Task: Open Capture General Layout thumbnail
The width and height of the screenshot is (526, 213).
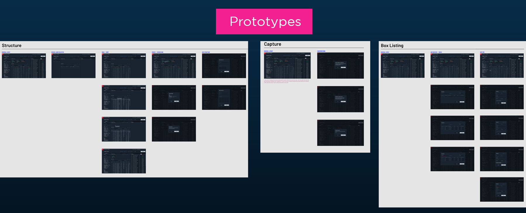Action: point(287,66)
